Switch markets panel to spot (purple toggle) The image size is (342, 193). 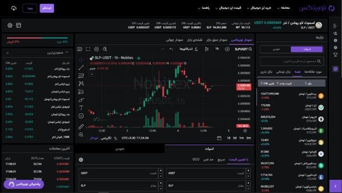coord(306,49)
